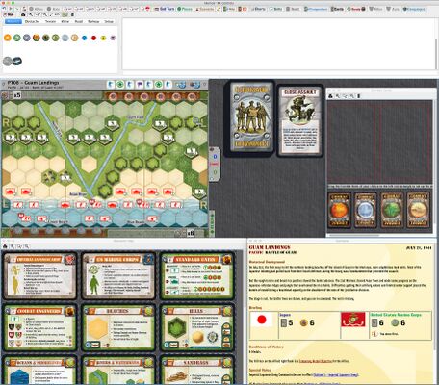Pick the orange round token in the palette

pos(8,38)
